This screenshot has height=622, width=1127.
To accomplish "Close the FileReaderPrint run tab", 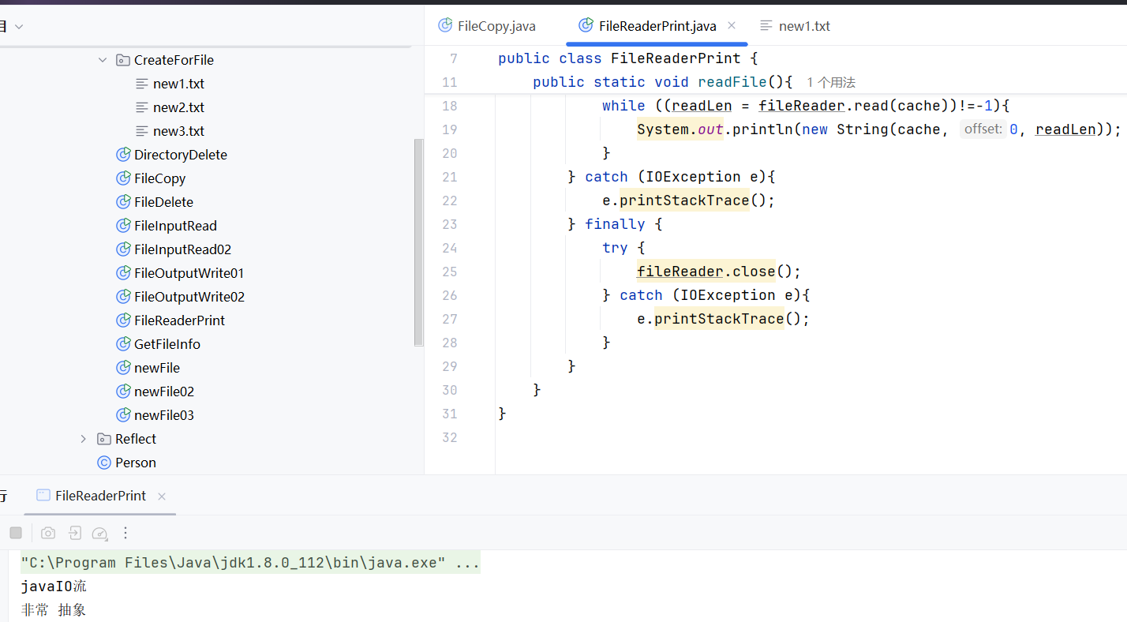I will click(162, 496).
